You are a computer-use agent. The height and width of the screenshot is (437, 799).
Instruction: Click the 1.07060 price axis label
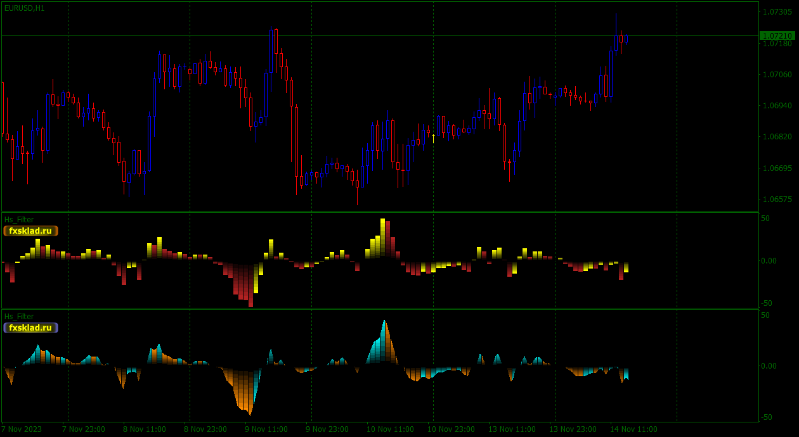(x=777, y=75)
